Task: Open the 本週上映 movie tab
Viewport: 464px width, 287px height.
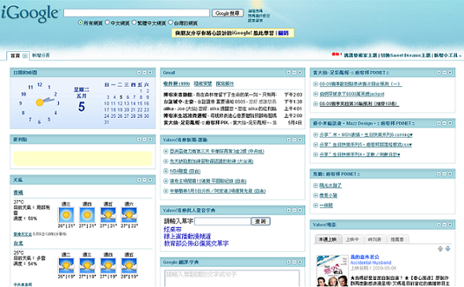Action: pyautogui.click(x=327, y=239)
